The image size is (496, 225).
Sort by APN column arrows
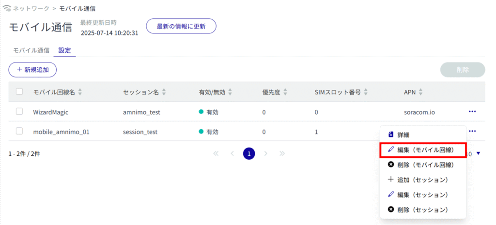pos(419,92)
